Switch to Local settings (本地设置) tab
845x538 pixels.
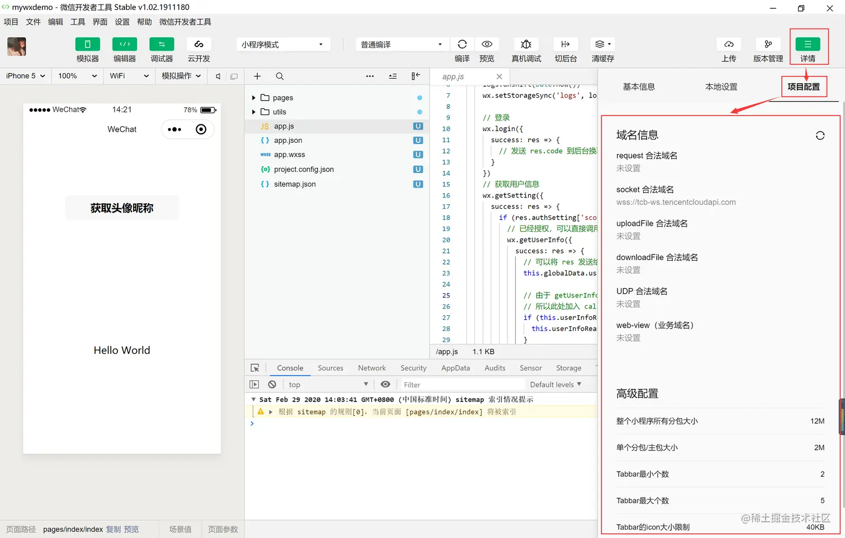pyautogui.click(x=721, y=87)
